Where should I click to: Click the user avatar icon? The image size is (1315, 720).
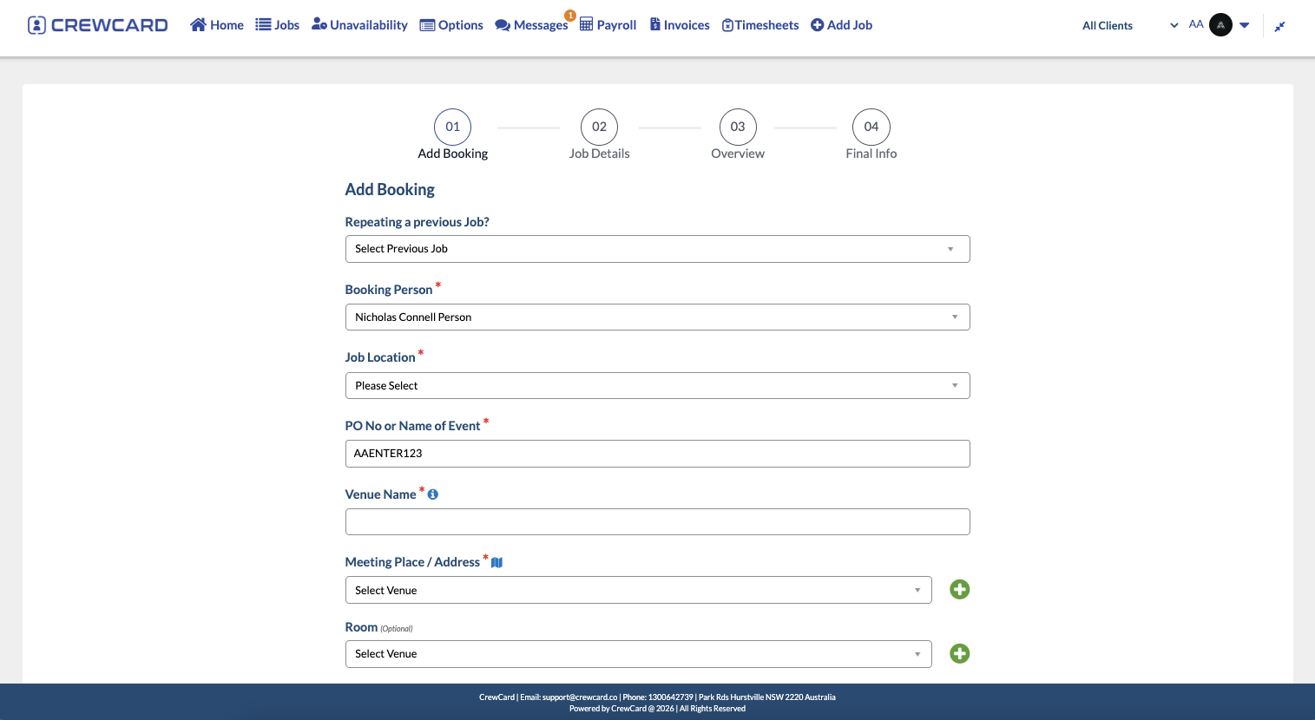point(1220,25)
